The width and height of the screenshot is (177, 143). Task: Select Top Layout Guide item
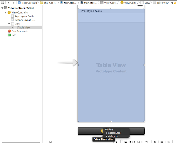(x=22, y=16)
